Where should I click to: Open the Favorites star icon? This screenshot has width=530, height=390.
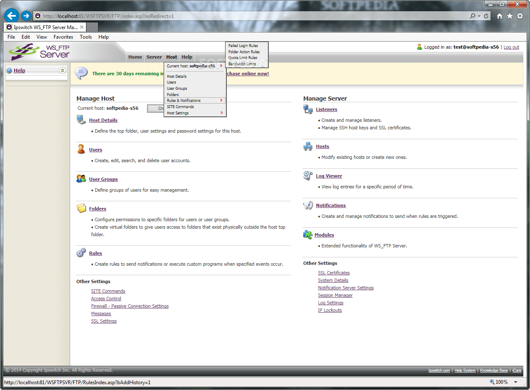[x=509, y=16]
